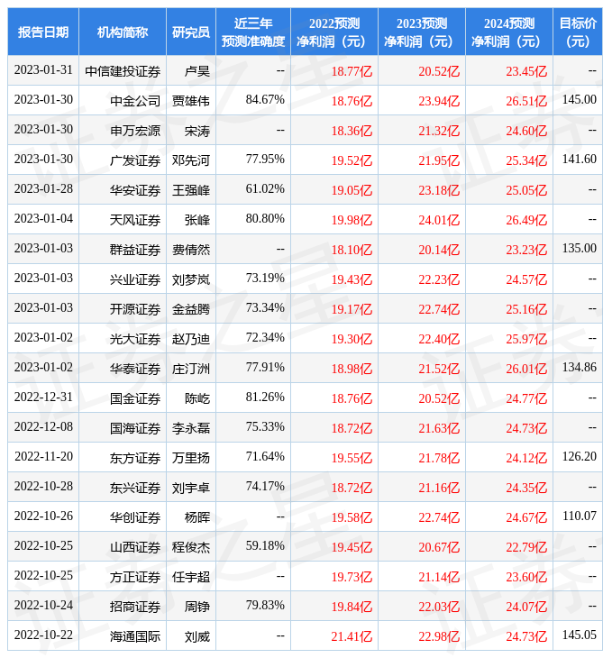The height and width of the screenshot is (658, 603).
Task: Select the 华安证券 institution cell
Action: coord(123,190)
